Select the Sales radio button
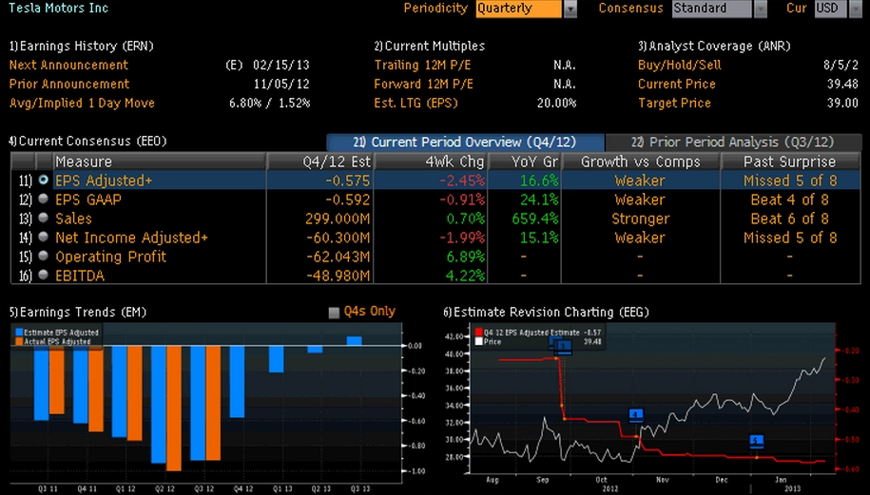Image resolution: width=870 pixels, height=495 pixels. tap(44, 219)
